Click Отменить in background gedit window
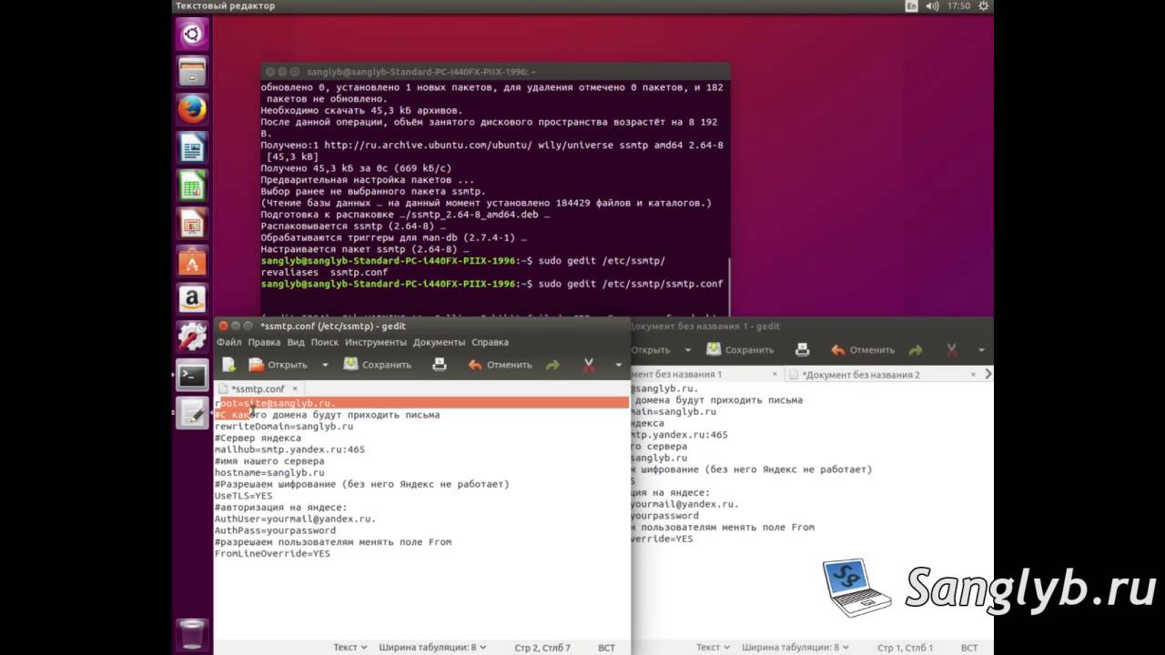1165x655 pixels. [863, 349]
